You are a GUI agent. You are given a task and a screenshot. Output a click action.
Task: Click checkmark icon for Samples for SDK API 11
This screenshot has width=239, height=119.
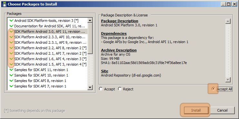point(11,70)
